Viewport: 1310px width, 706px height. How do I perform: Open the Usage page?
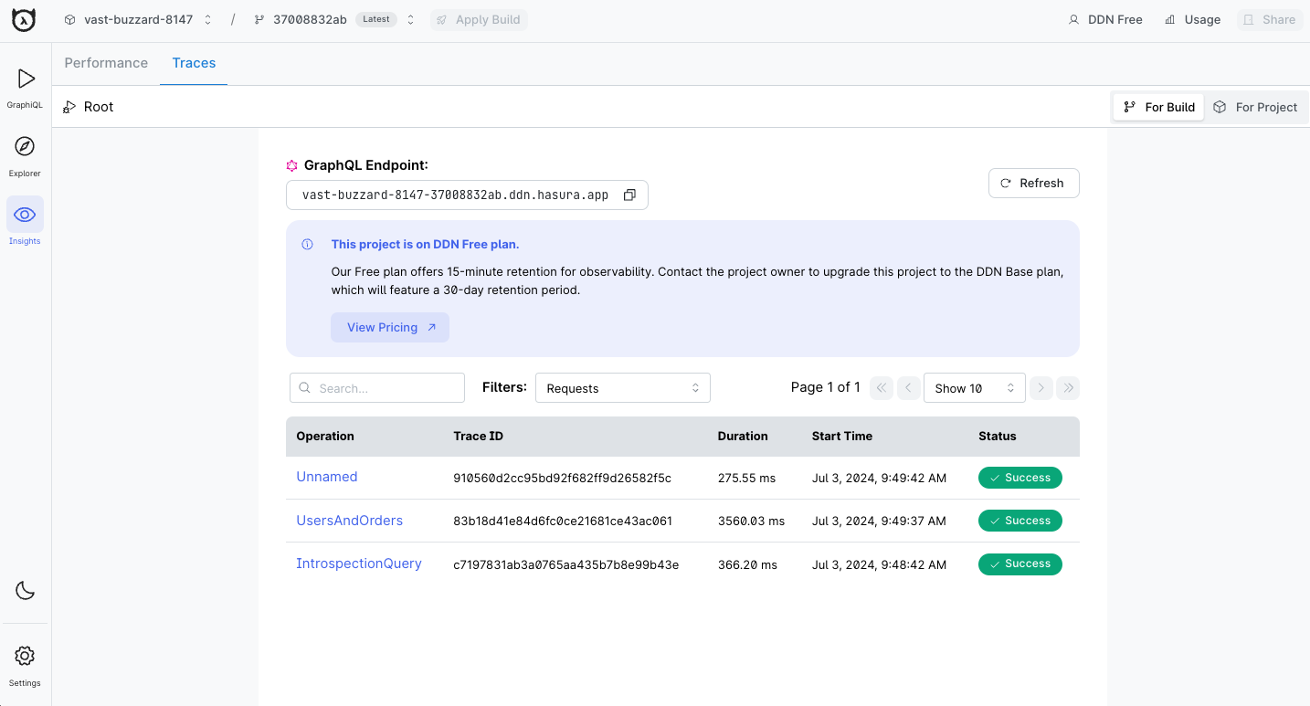tap(1193, 19)
